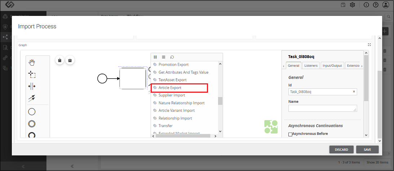Activate the create/remove space tool
The width and height of the screenshot is (394, 171).
tap(32, 86)
